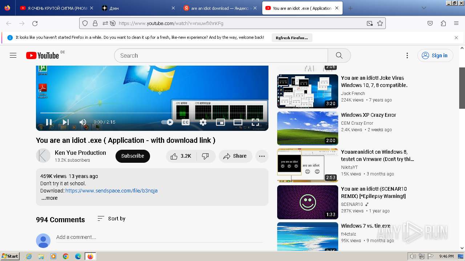The width and height of the screenshot is (465, 261).
Task: Open Windows 7 vs. tin.exe video
Action: [366, 226]
